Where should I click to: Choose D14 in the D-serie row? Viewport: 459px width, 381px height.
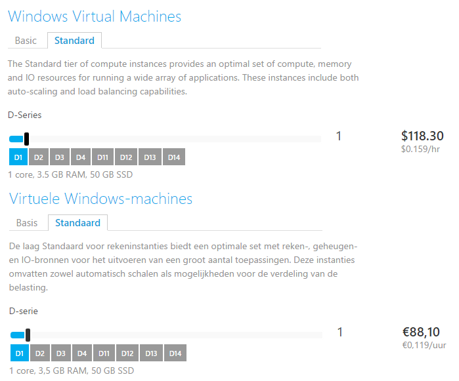tap(175, 353)
